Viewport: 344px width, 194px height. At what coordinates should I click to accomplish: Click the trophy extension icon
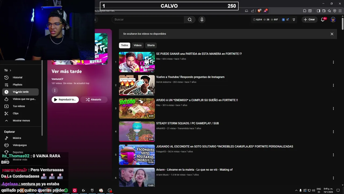click(294, 19)
